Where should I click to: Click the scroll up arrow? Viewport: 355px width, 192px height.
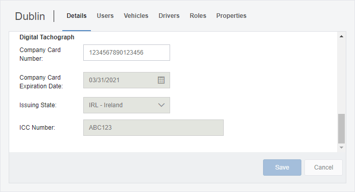pyautogui.click(x=341, y=36)
